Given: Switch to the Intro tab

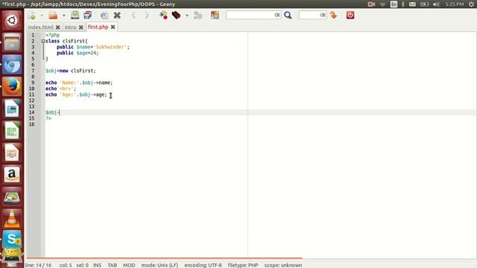Looking at the screenshot, I should 70,27.
